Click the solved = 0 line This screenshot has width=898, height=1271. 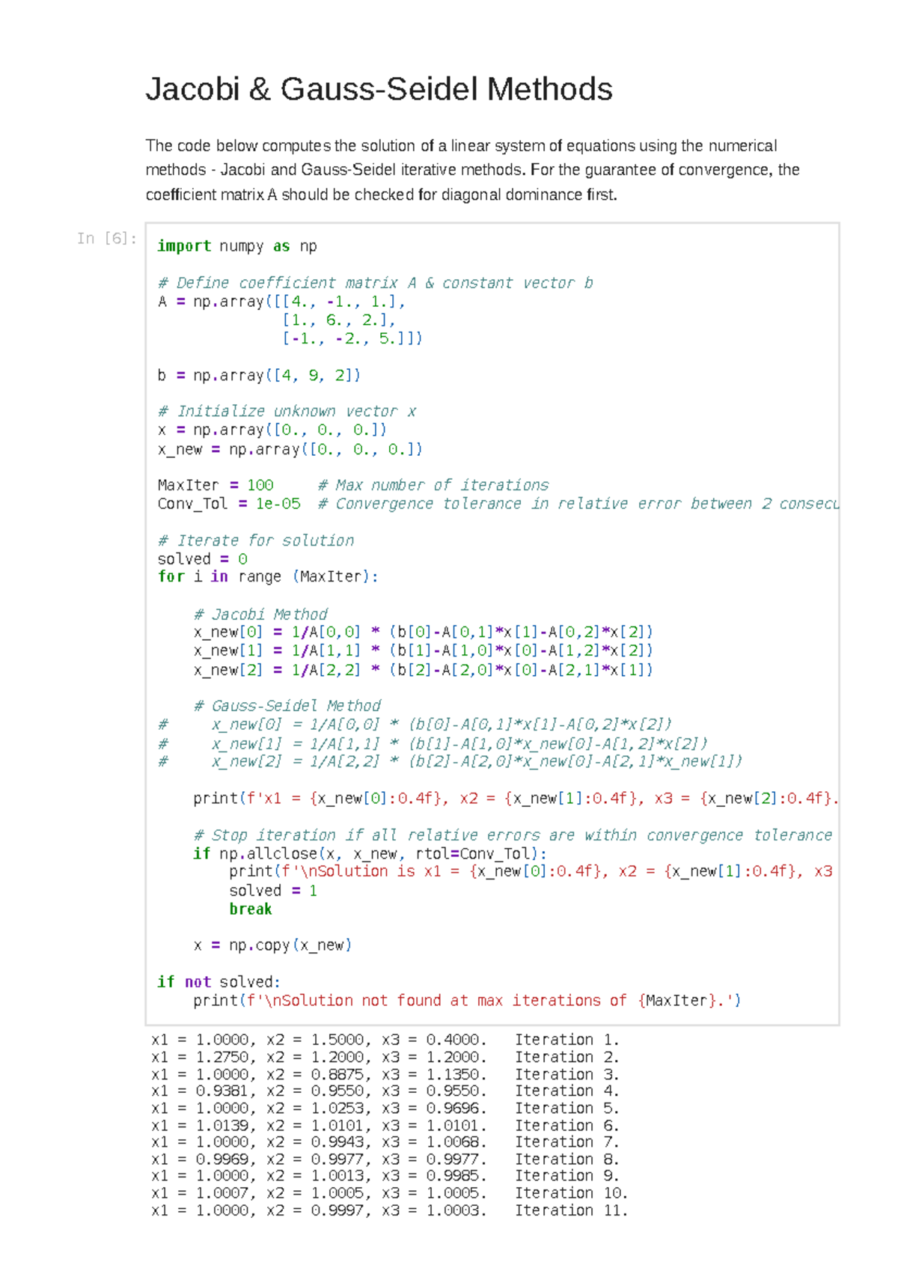coord(202,559)
